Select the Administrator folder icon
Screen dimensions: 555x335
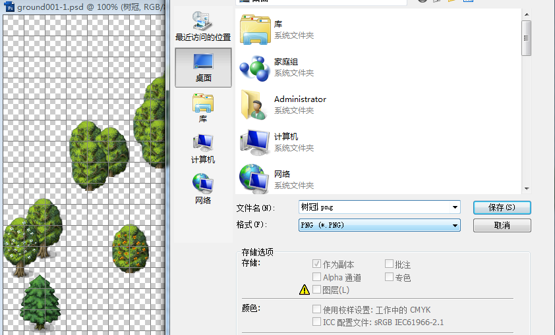tap(254, 105)
